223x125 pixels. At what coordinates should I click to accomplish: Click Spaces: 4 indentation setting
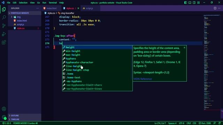(172, 123)
